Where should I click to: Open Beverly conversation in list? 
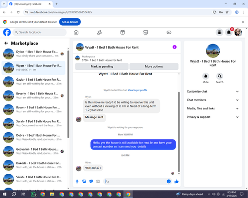click(x=33, y=96)
